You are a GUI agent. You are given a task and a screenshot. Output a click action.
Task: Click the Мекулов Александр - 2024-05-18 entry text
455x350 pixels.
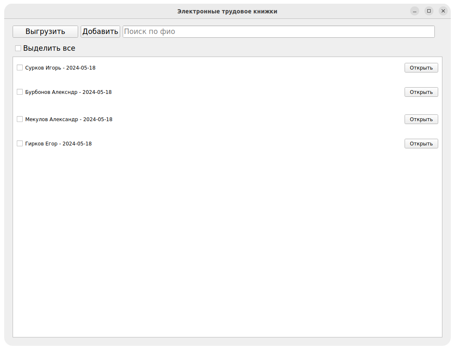[x=68, y=119]
